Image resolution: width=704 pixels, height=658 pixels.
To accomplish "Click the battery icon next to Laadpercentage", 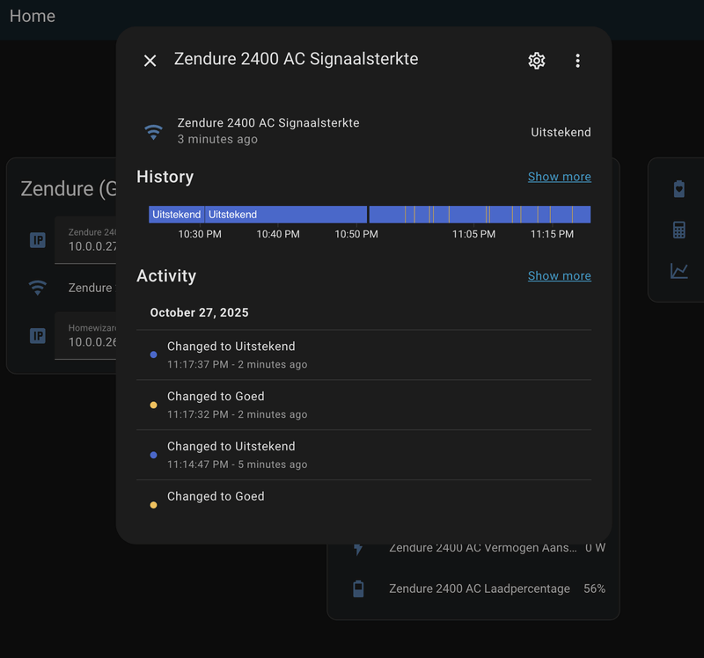I will pos(357,588).
